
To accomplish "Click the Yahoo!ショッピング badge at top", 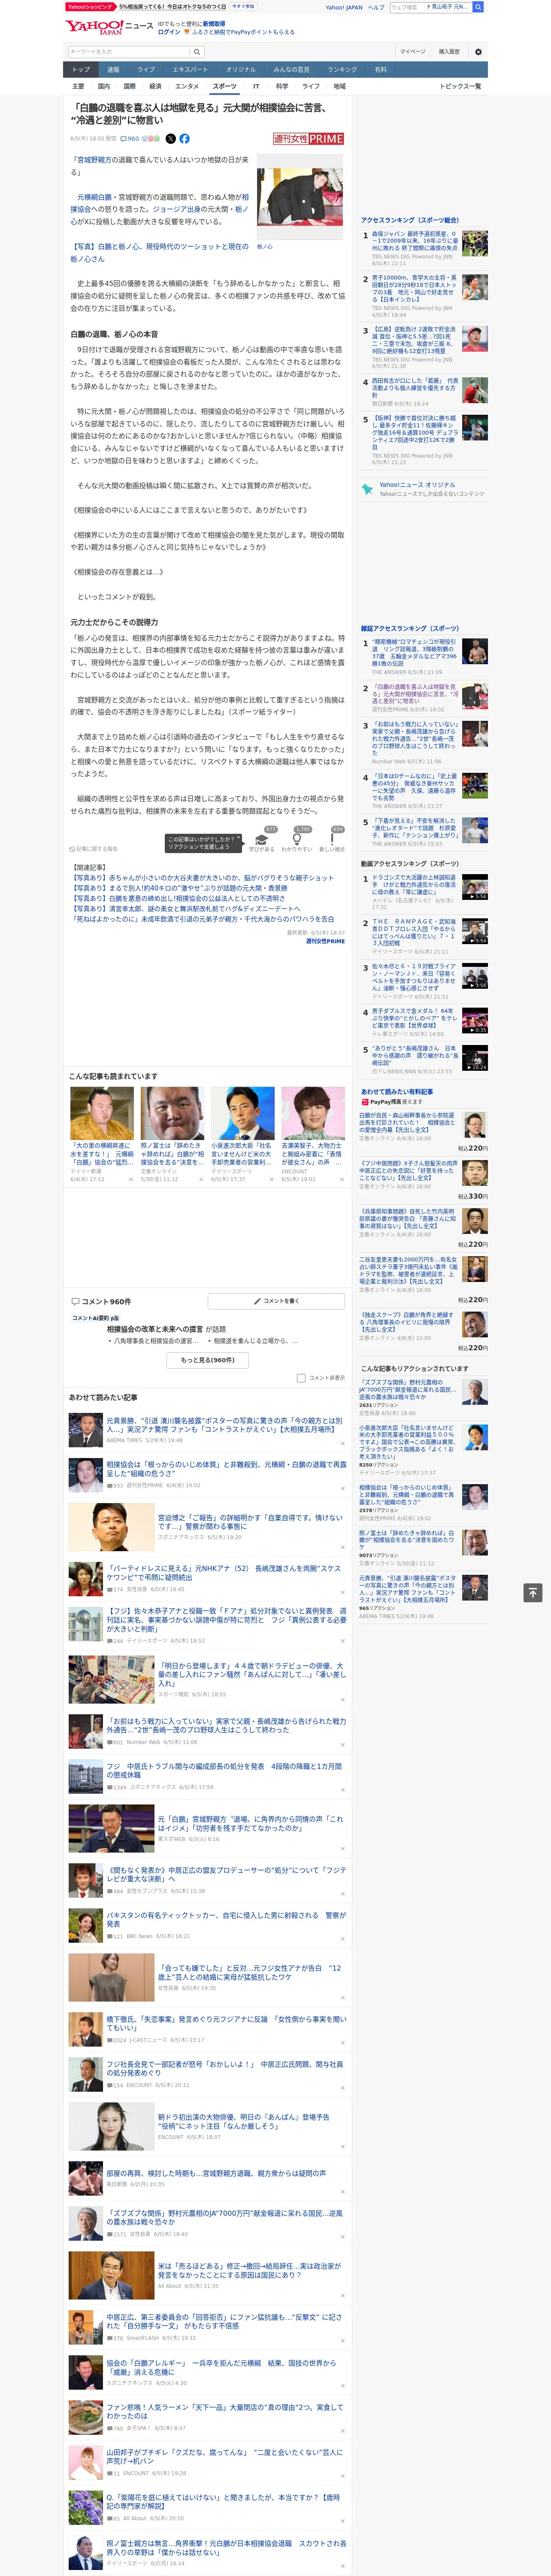I will pos(90,7).
